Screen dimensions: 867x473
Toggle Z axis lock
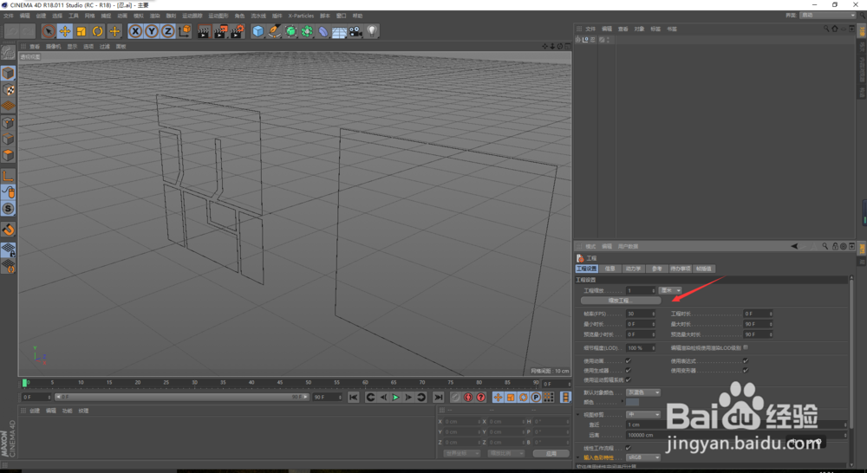coord(167,31)
